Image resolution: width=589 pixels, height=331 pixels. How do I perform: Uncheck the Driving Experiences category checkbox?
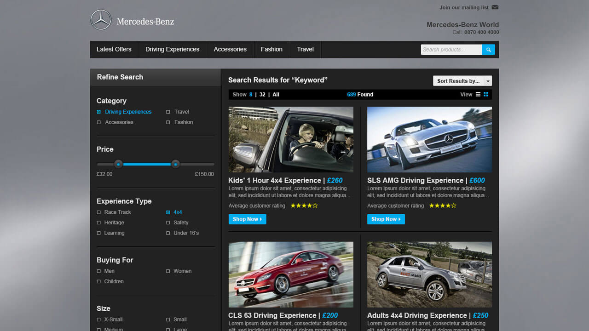click(x=99, y=112)
